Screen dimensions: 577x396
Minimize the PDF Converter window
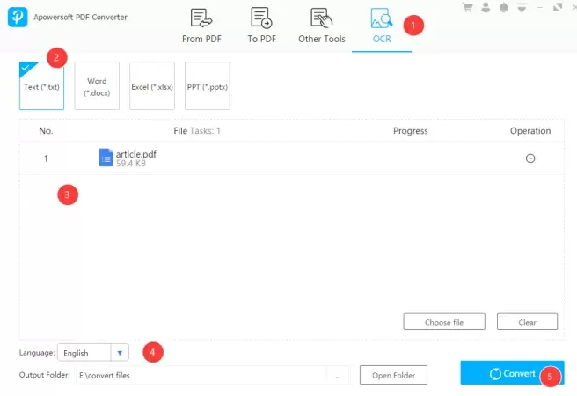(x=540, y=7)
